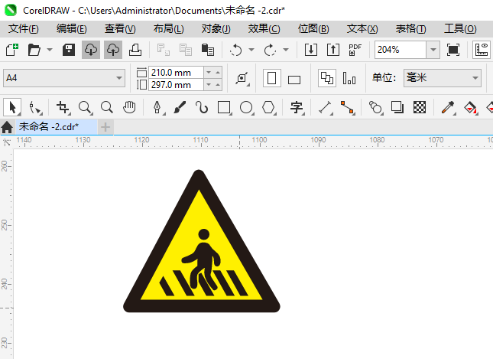Open the 编辑(E) menu

click(x=72, y=29)
